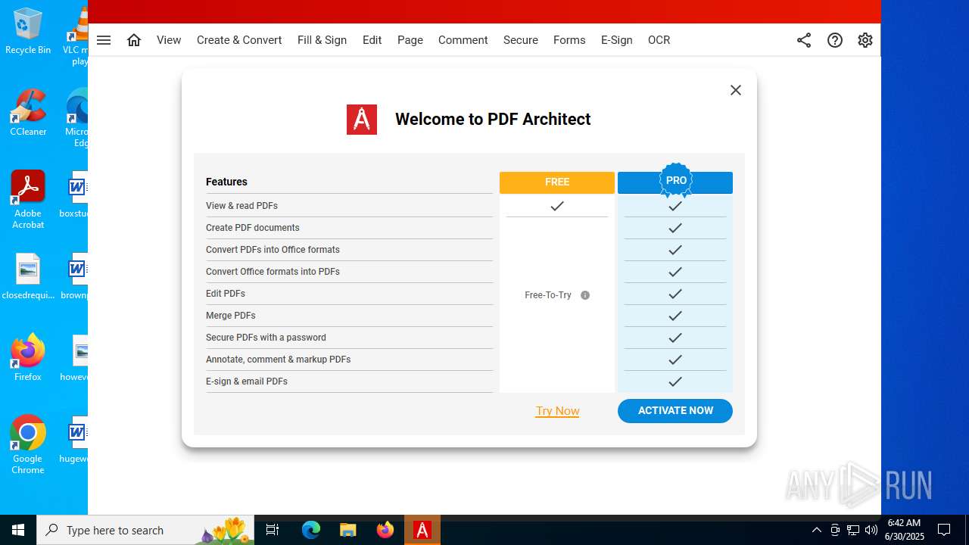
Task: Click PDF Architect taskbar icon
Action: pos(422,530)
